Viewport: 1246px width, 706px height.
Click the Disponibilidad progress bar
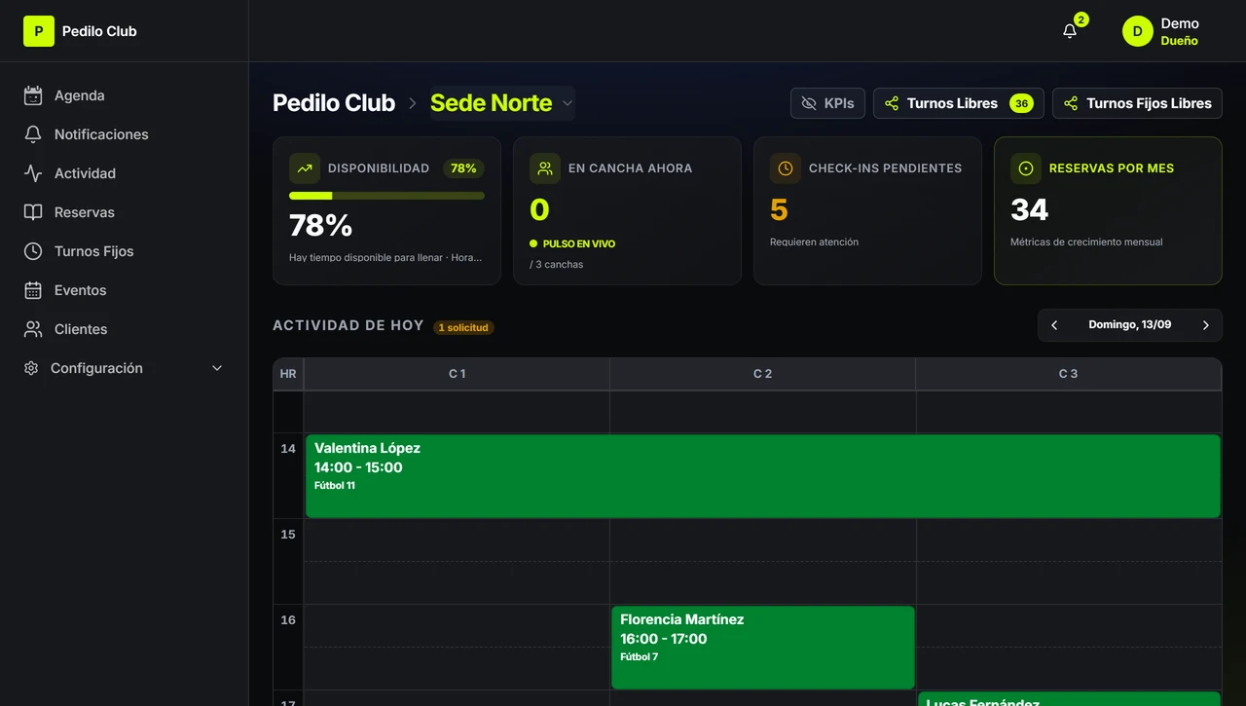click(x=386, y=196)
